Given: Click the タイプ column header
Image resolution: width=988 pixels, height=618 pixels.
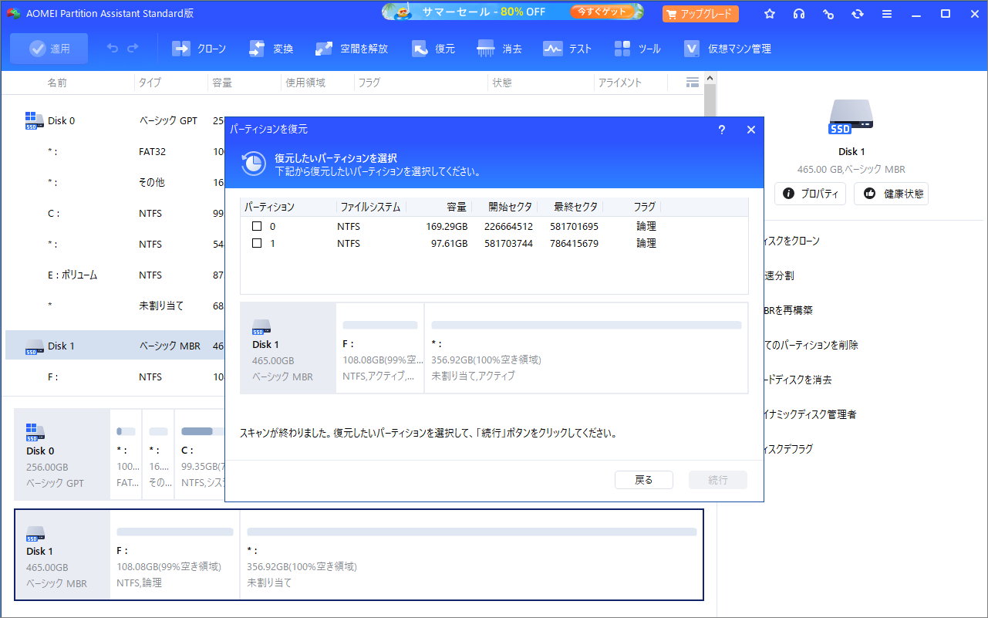Looking at the screenshot, I should (150, 83).
